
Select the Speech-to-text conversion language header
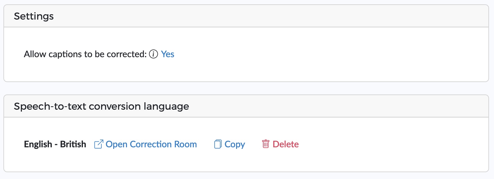click(x=246, y=106)
